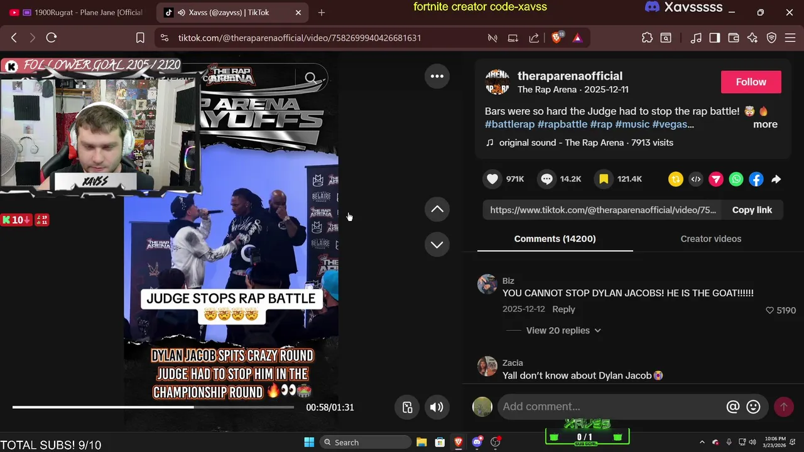The height and width of the screenshot is (452, 804).
Task: View site information icon in address bar
Action: [x=165, y=38]
